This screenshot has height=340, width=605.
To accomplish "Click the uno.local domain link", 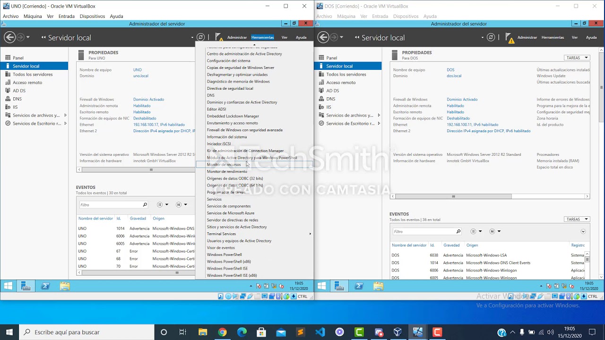I will tap(141, 76).
